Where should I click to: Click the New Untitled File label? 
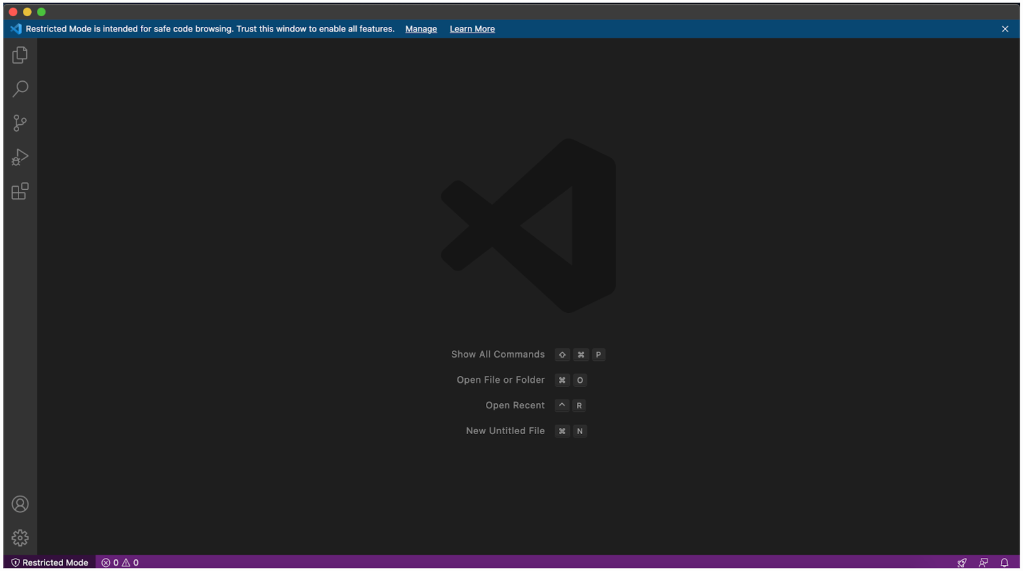coord(505,431)
